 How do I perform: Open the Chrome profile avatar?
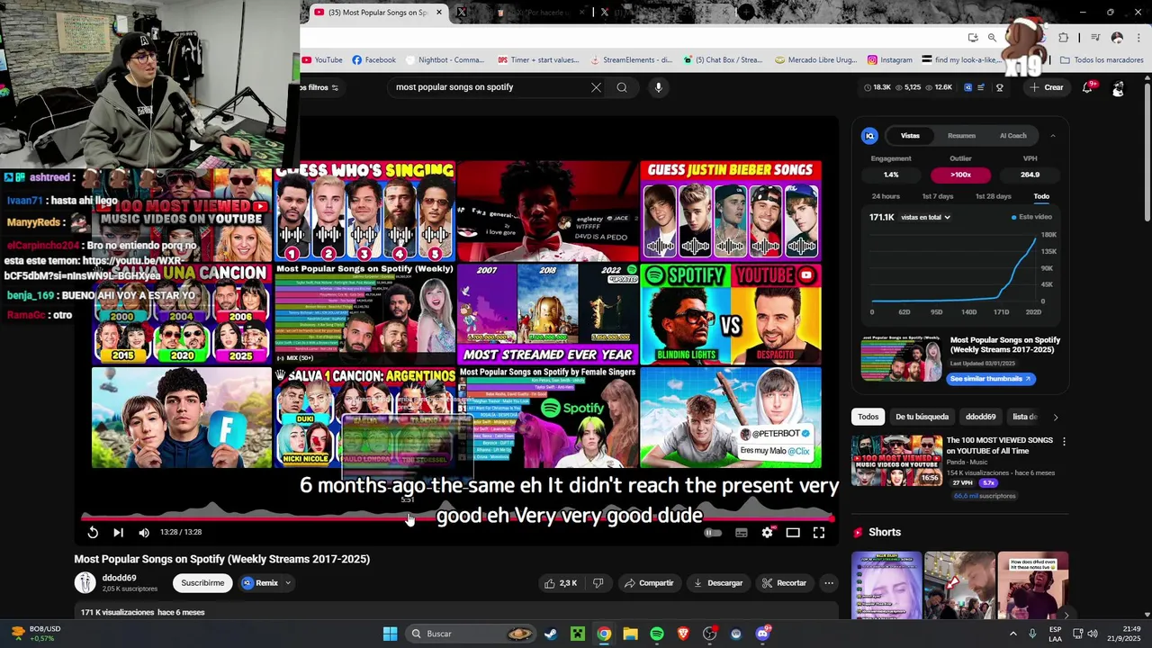click(1117, 38)
